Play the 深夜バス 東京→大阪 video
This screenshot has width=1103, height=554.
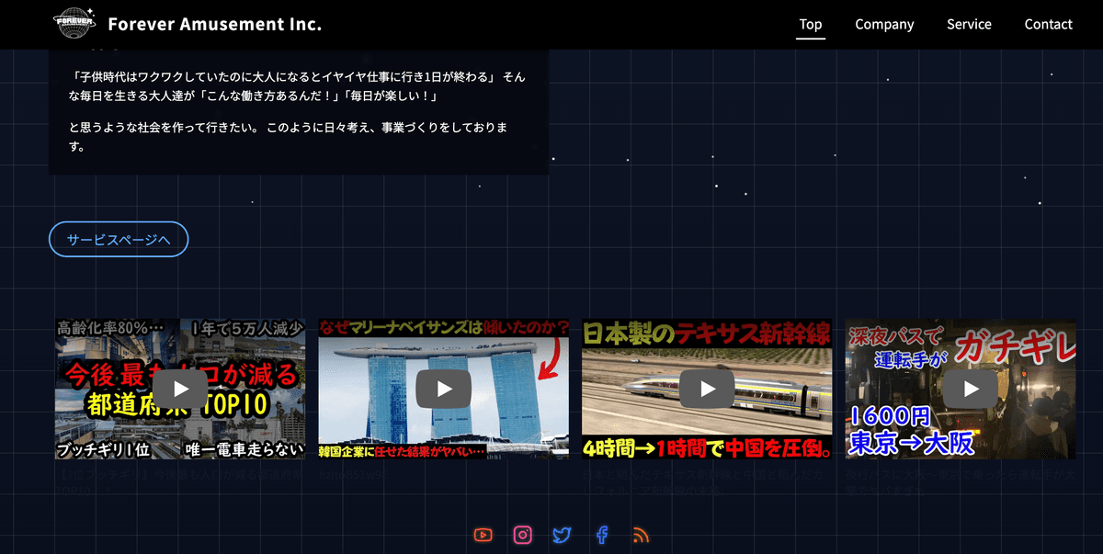coord(961,389)
